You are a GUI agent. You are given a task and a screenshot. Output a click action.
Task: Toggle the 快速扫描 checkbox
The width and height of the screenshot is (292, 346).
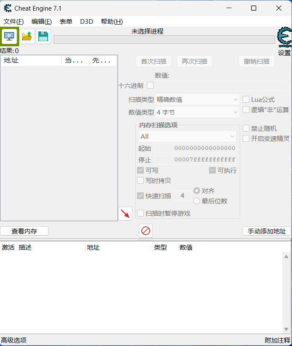click(140, 196)
